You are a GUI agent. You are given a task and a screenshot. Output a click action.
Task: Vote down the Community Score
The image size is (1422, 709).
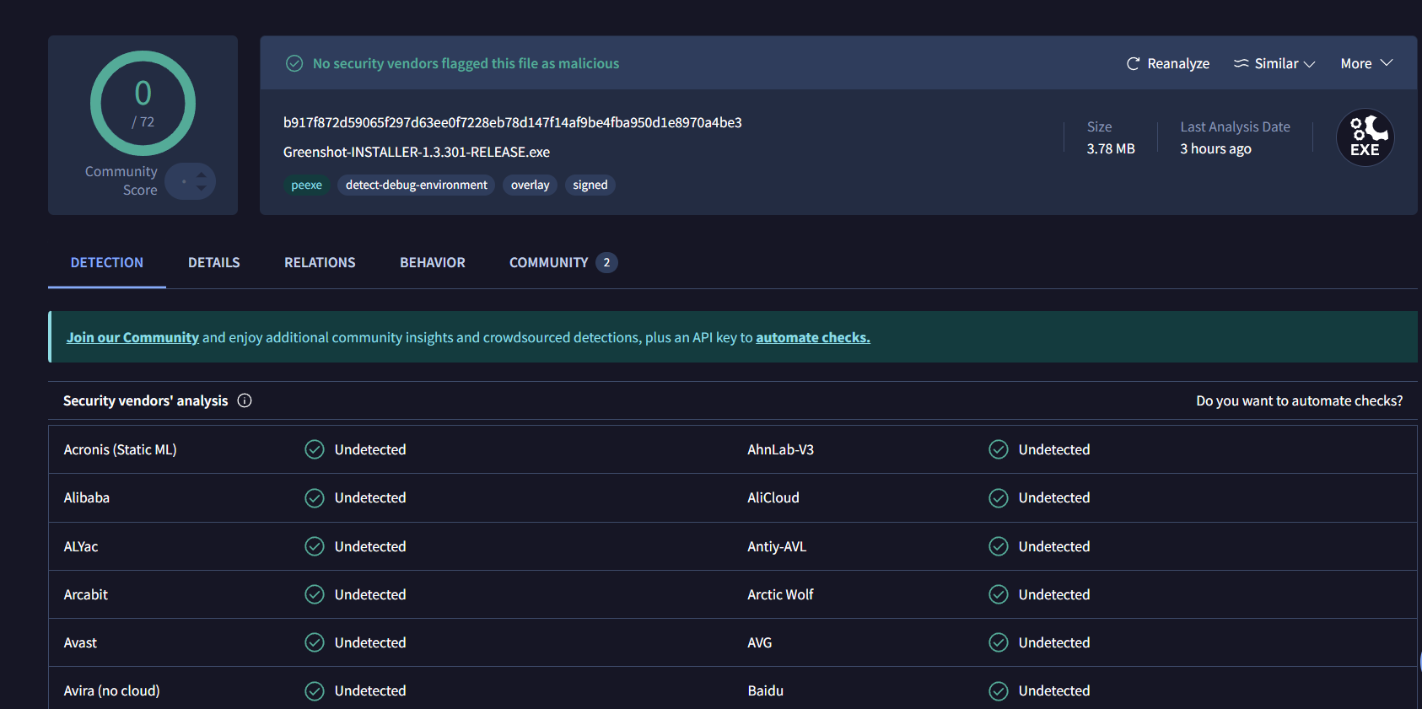tap(202, 188)
